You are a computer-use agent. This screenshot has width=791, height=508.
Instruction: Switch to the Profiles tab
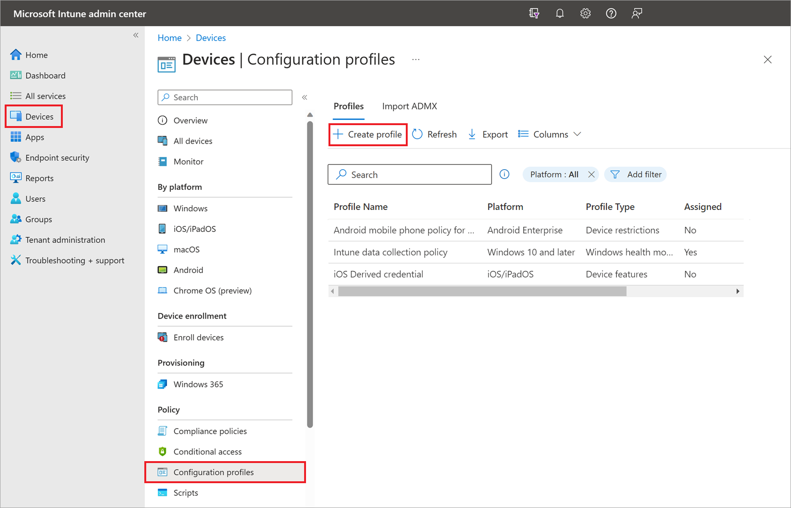(349, 106)
